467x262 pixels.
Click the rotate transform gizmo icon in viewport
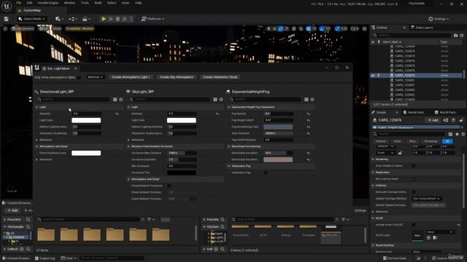[280, 28]
